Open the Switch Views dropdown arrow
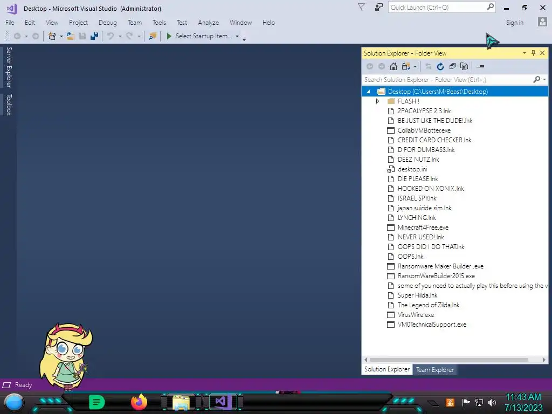 [415, 66]
